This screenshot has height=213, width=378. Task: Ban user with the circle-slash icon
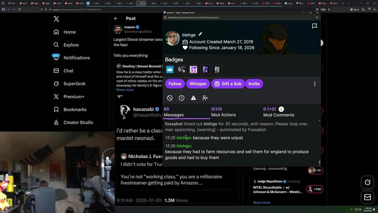pyautogui.click(x=170, y=98)
